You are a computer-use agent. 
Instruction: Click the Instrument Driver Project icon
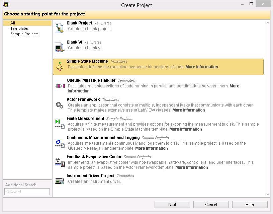(60, 181)
